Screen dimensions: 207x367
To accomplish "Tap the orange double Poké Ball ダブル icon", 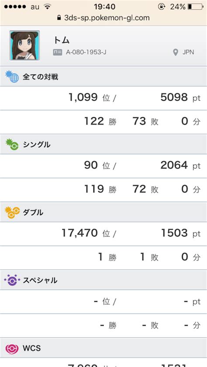I will click(x=12, y=212).
